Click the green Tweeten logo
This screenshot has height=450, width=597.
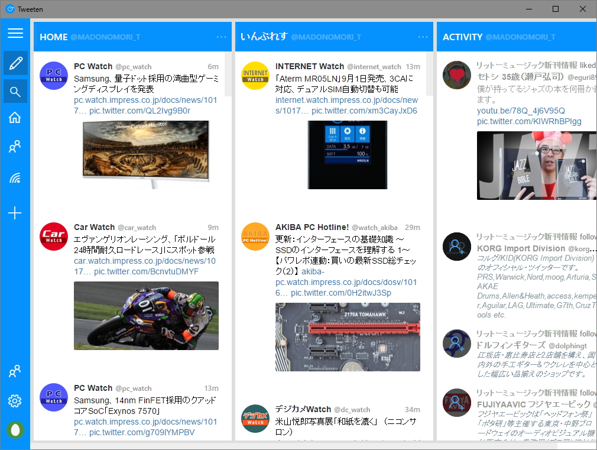15,430
